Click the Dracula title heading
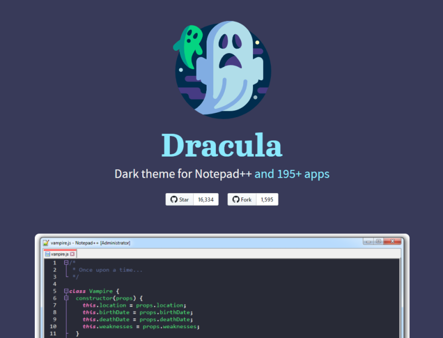 pos(222,145)
